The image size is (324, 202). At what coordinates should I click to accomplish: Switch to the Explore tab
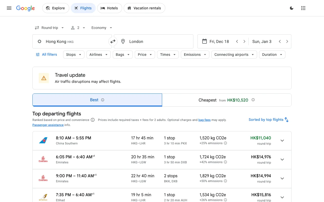click(56, 8)
